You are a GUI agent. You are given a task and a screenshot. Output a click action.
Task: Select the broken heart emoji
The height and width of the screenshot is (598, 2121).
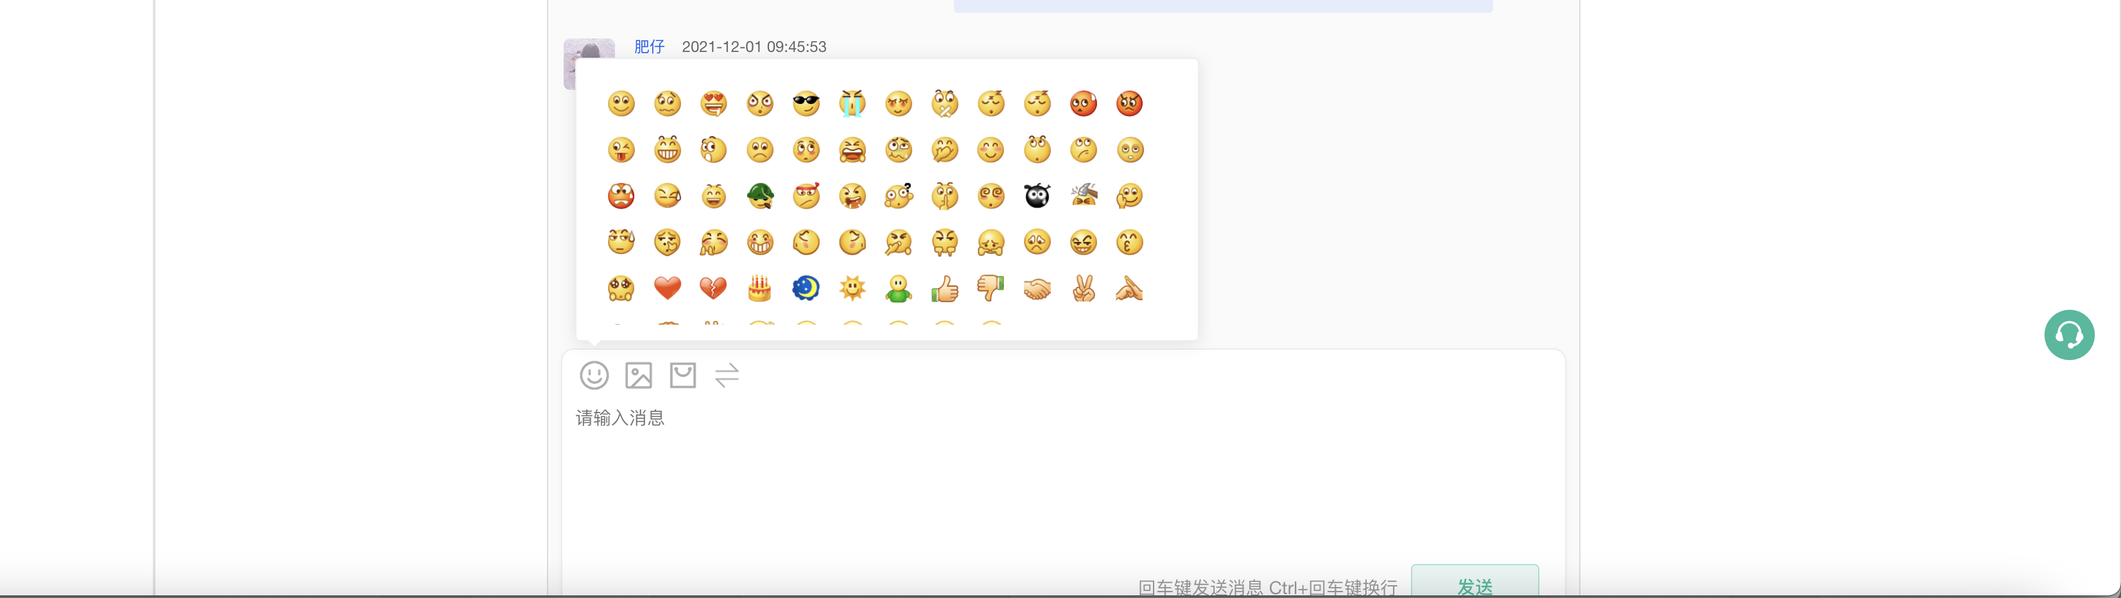(x=714, y=288)
